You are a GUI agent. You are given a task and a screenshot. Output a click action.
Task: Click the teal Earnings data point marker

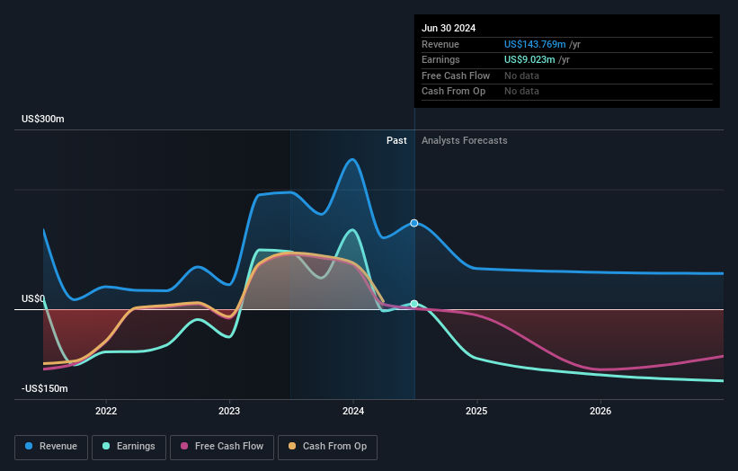click(x=414, y=304)
